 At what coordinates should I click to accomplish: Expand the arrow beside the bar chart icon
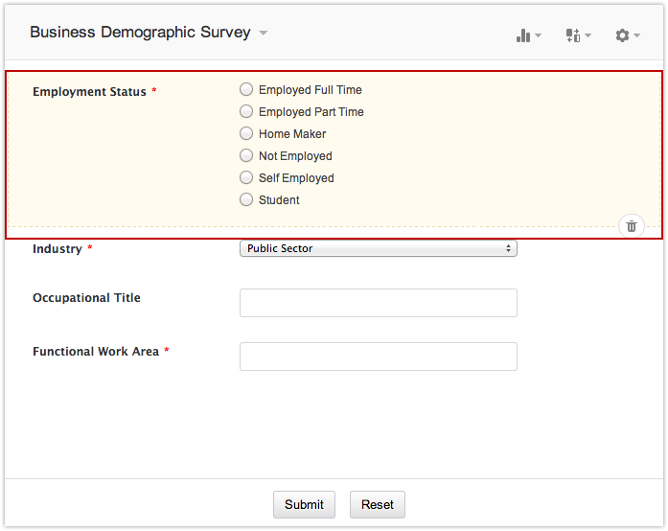(538, 35)
